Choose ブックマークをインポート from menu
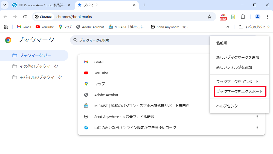 pyautogui.click(x=239, y=82)
